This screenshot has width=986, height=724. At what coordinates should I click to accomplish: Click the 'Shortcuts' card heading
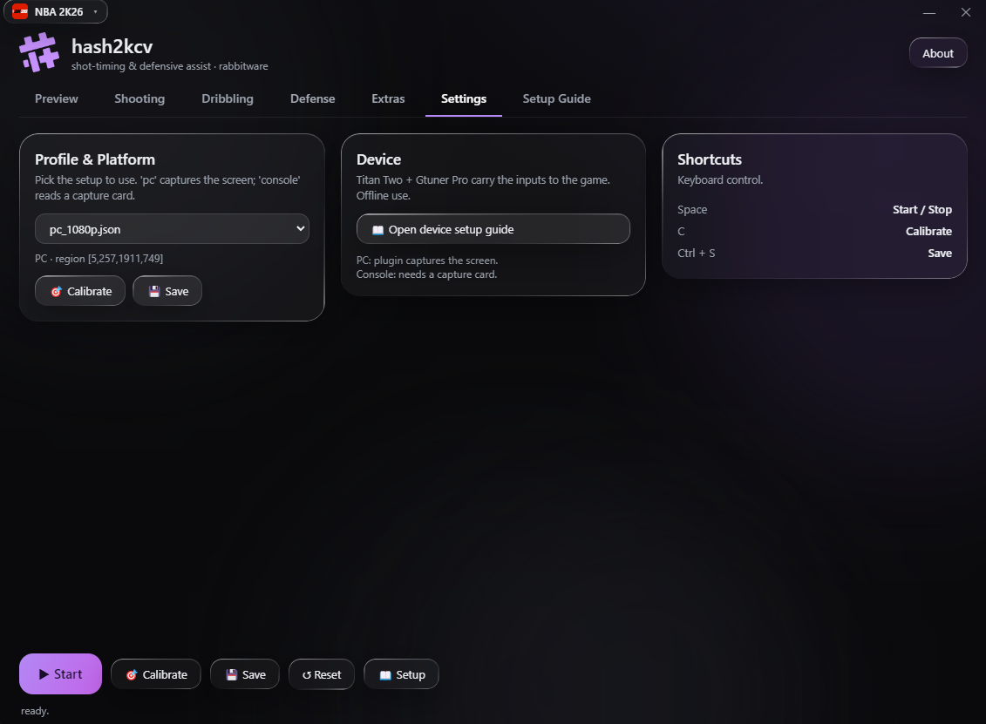pyautogui.click(x=710, y=159)
